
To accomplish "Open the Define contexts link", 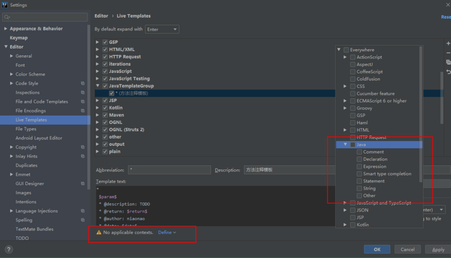I will (167, 233).
